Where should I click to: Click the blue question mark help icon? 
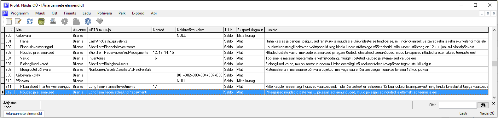pyautogui.click(x=88, y=21)
